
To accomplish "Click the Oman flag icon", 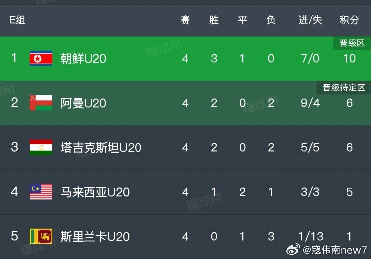I will click(41, 103).
